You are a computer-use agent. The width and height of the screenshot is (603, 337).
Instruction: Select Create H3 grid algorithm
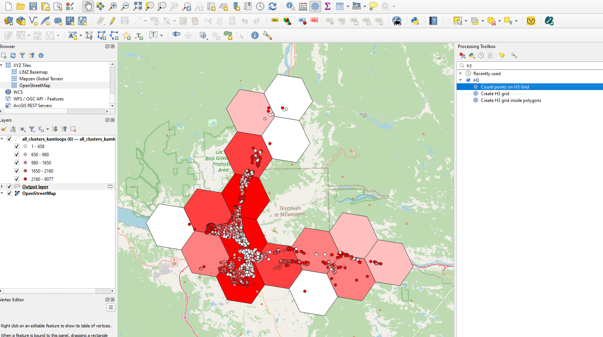point(495,93)
